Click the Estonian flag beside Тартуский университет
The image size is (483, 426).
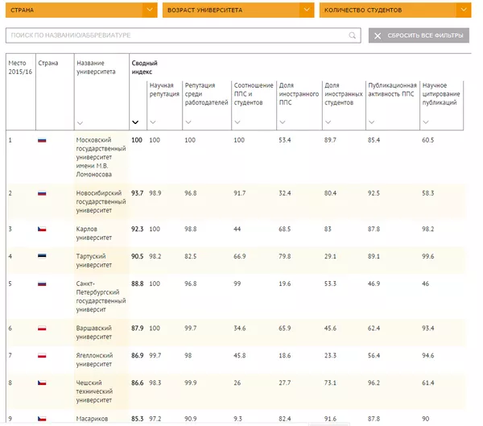[x=42, y=256]
